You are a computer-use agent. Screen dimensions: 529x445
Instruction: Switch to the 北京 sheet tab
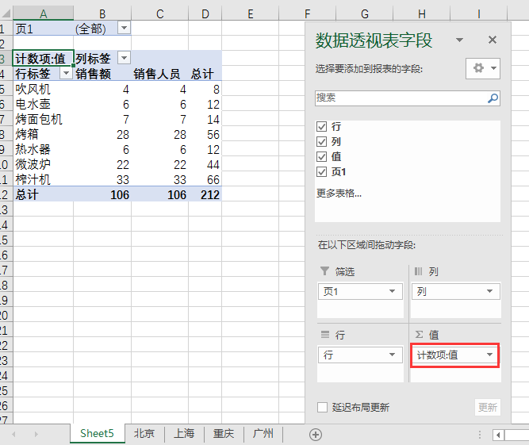pyautogui.click(x=144, y=433)
